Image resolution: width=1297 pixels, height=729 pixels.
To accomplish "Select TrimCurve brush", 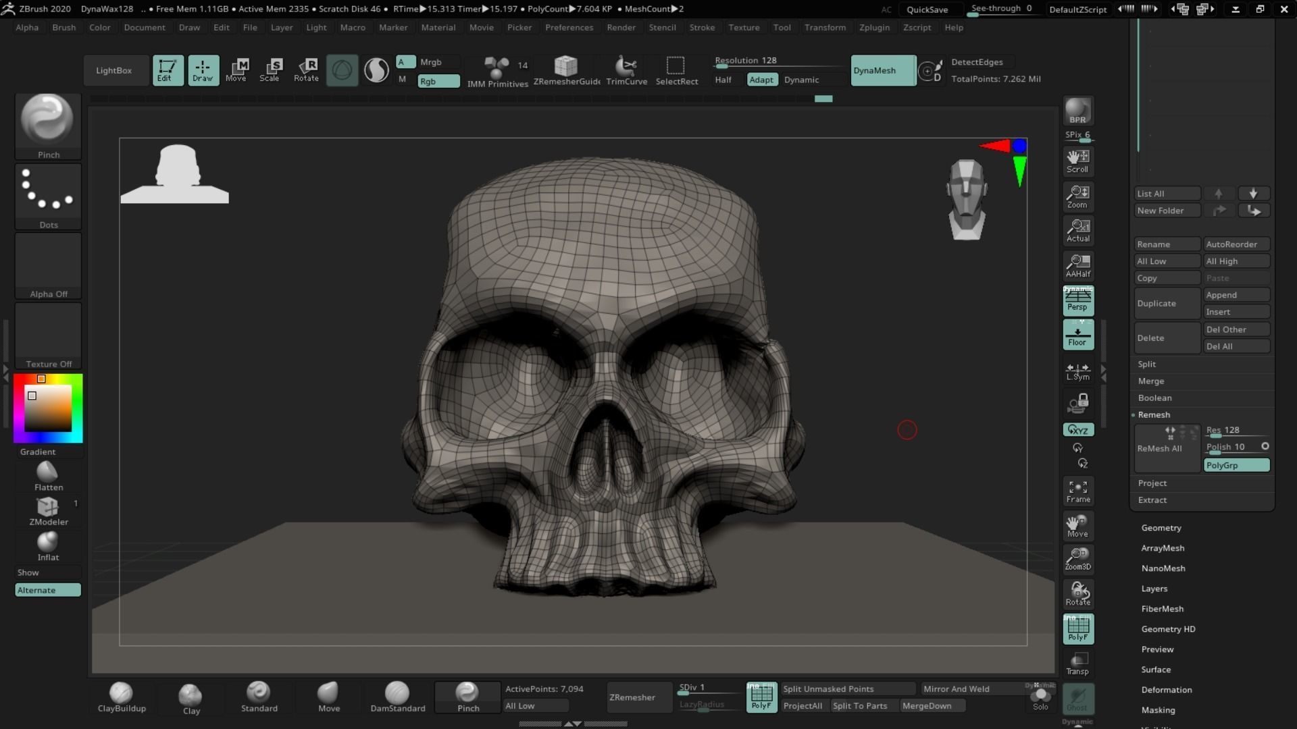I will [627, 70].
